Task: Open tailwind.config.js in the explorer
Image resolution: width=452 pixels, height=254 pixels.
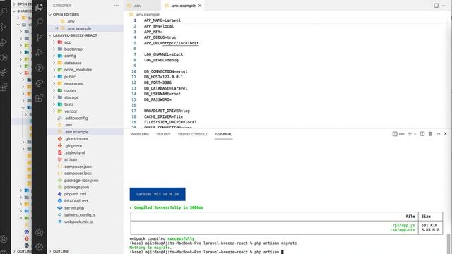Action: [x=80, y=214]
